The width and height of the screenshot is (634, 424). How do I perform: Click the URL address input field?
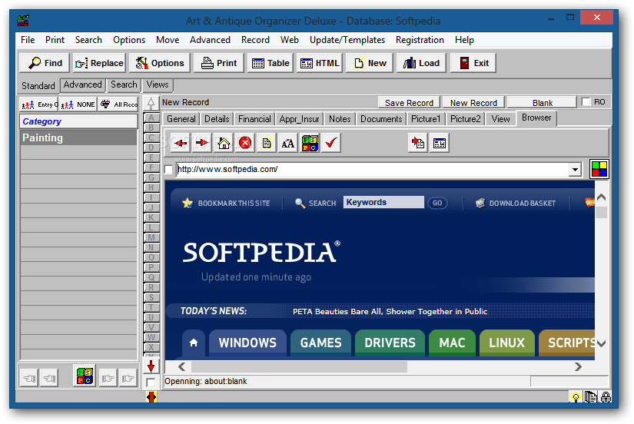[x=372, y=169]
